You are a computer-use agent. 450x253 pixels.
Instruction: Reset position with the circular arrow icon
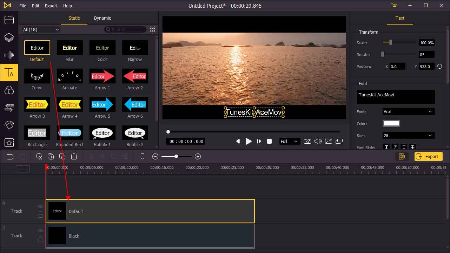pos(439,66)
